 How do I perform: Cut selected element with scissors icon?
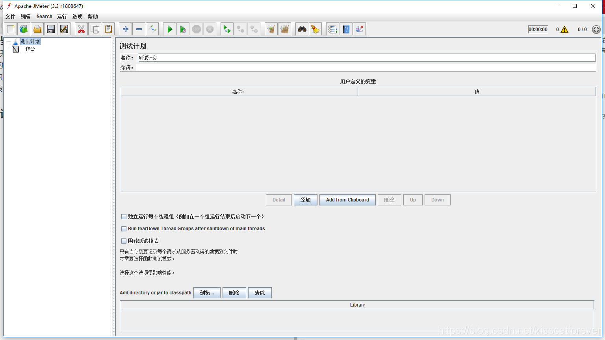(x=82, y=29)
